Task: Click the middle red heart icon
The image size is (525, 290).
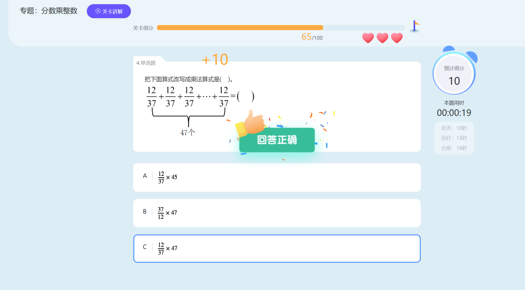Action: 382,38
